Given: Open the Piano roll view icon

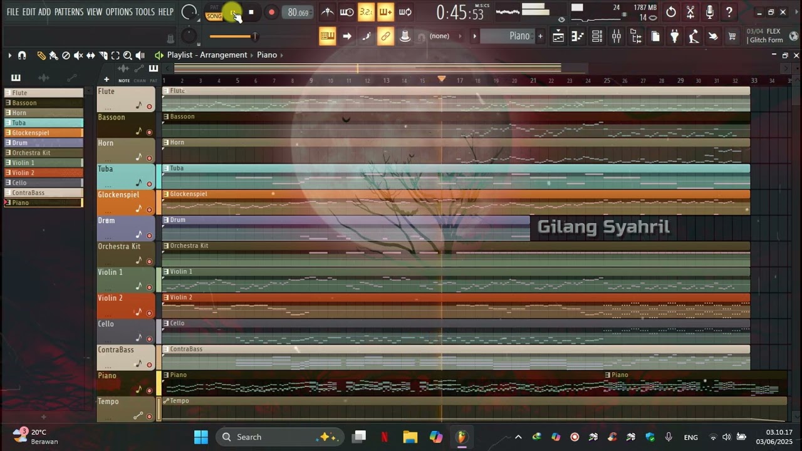Looking at the screenshot, I should 578,36.
